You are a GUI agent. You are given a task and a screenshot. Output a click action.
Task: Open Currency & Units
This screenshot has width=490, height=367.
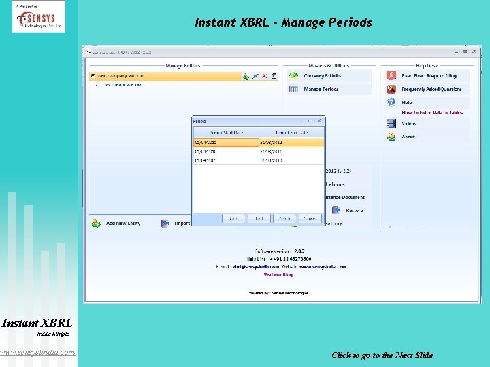click(322, 76)
